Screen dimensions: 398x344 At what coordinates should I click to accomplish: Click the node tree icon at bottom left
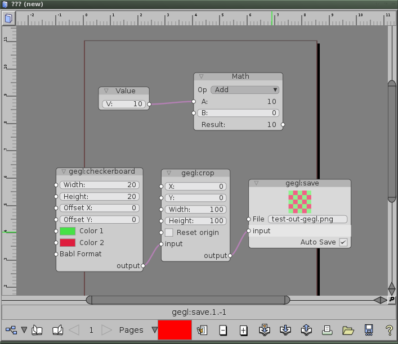11,330
